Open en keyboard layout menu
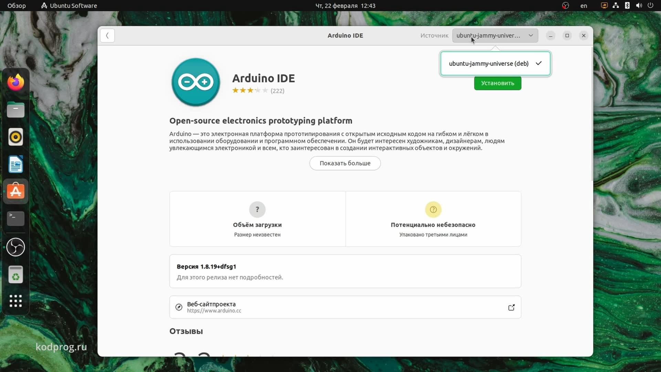 (584, 6)
